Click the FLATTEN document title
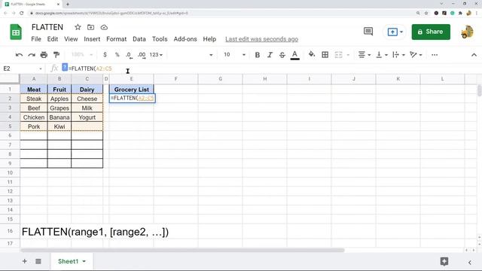This screenshot has height=271, width=482. coord(47,27)
